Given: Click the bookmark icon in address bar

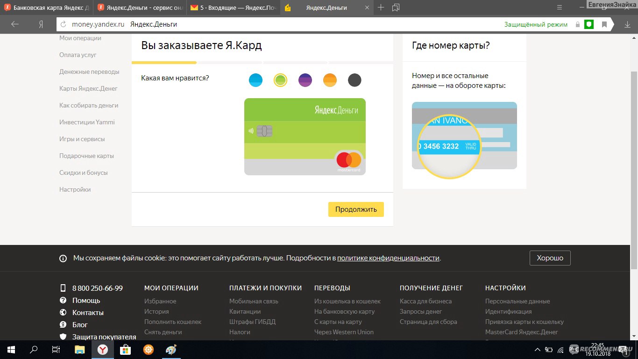Looking at the screenshot, I should point(604,24).
